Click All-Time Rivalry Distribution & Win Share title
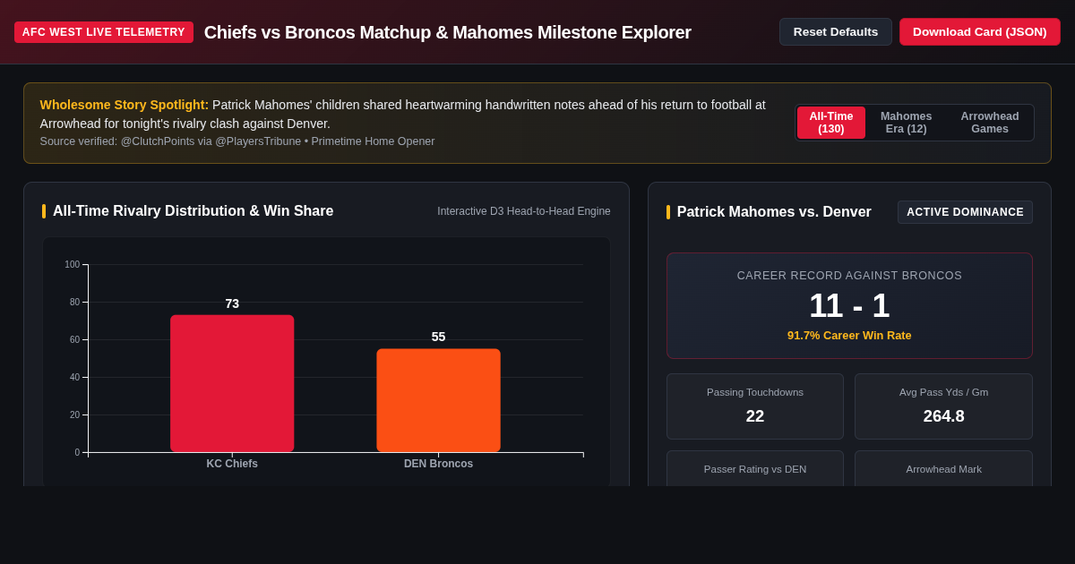This screenshot has width=1075, height=564. point(193,211)
